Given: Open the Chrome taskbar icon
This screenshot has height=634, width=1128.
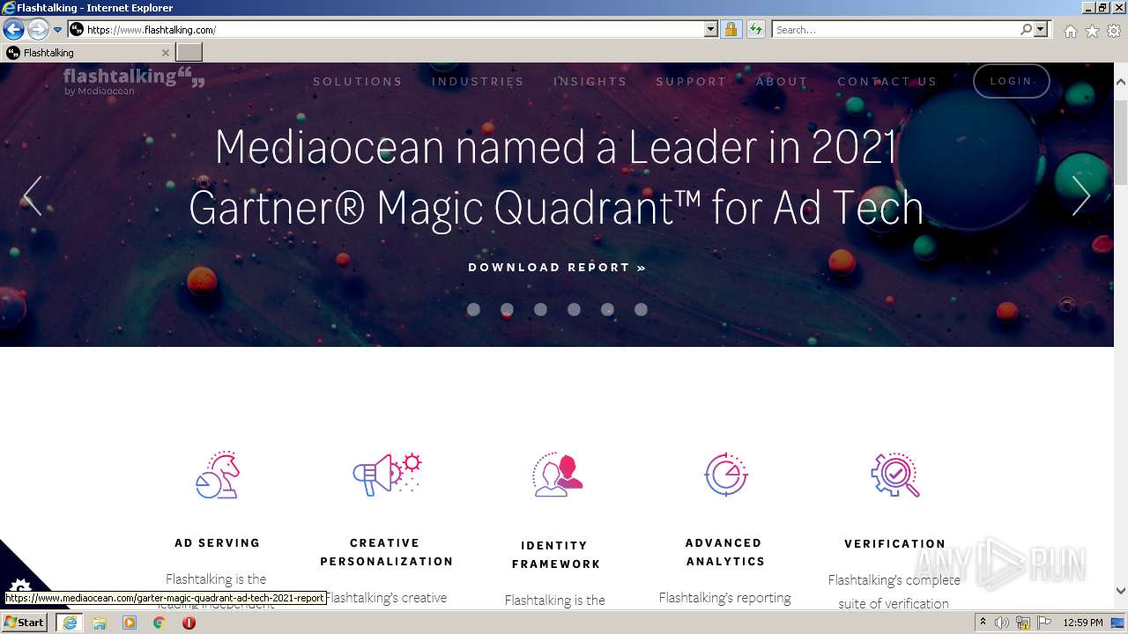Looking at the screenshot, I should coord(160,623).
